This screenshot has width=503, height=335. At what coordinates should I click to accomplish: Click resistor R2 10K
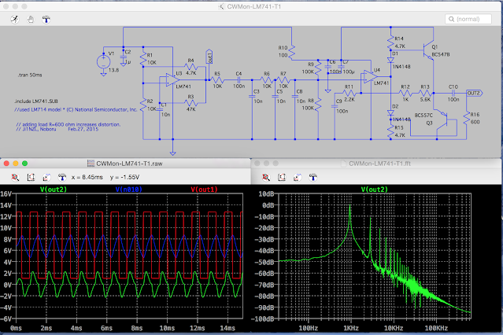[x=143, y=105]
